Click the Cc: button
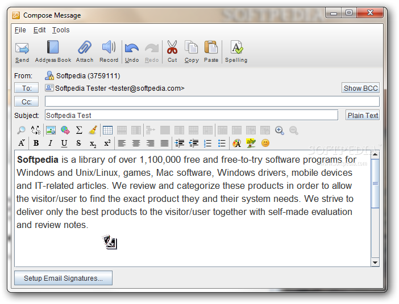This screenshot has height=304, width=399. [x=27, y=102]
